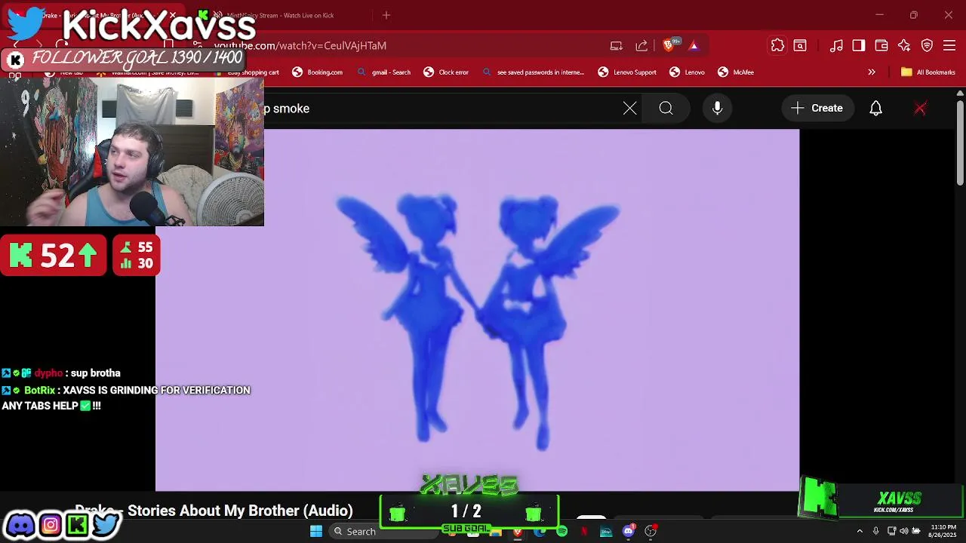Open the Brave Shields lion icon

(x=668, y=45)
